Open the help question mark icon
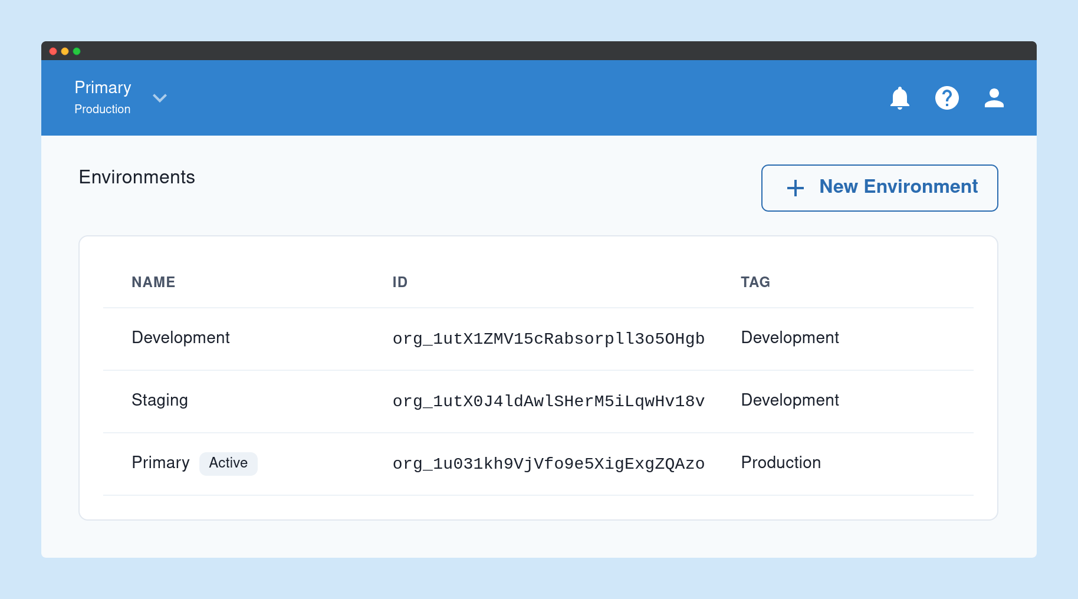1078x599 pixels. (946, 98)
